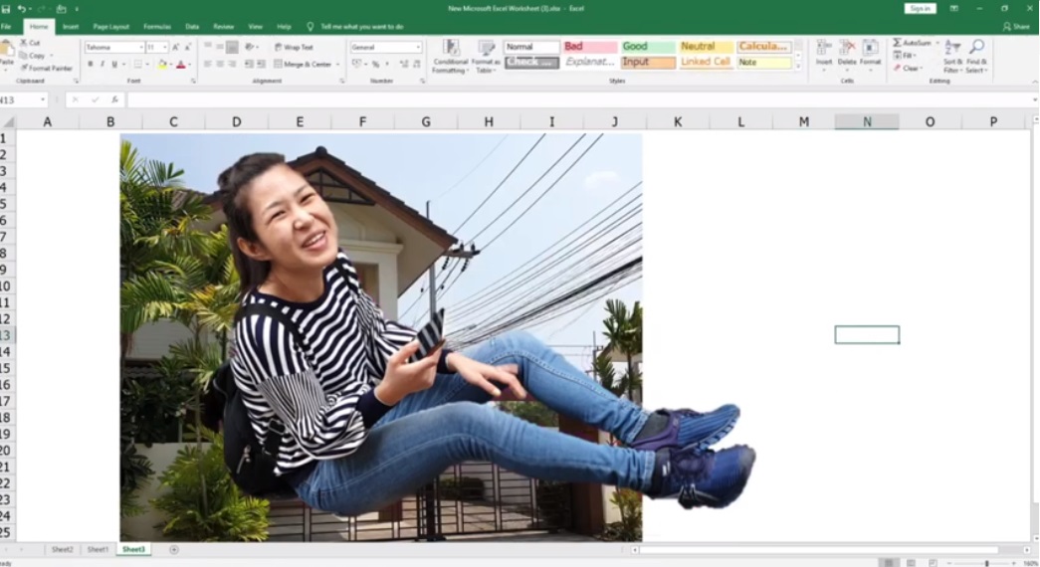Open the Tahoma font name dropdown

[140, 47]
